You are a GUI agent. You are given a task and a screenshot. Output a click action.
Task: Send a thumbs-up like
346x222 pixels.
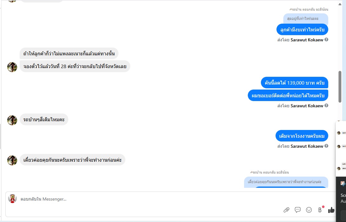[331, 210]
